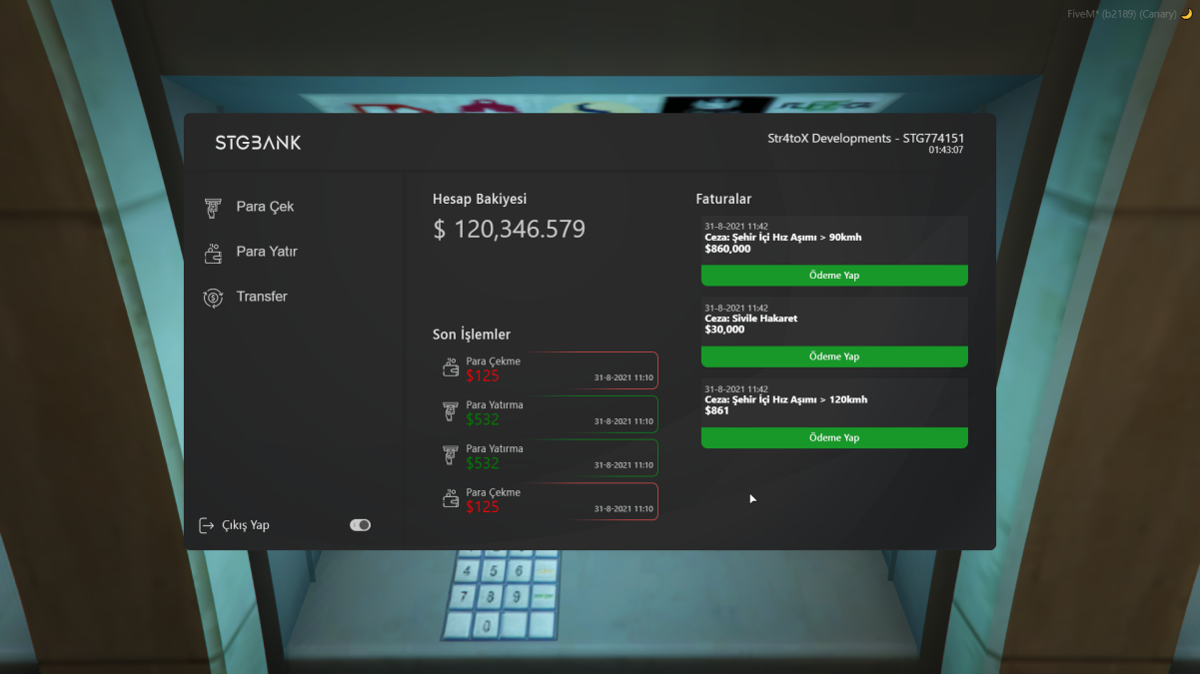
Task: Click the wallet icon beside Para Yatır
Action: (213, 252)
